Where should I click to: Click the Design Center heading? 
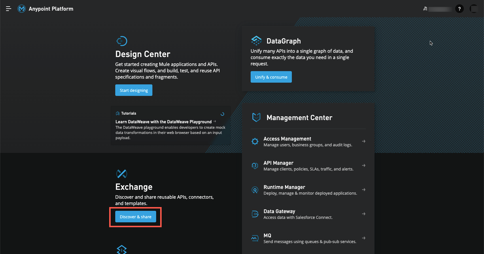pos(143,54)
